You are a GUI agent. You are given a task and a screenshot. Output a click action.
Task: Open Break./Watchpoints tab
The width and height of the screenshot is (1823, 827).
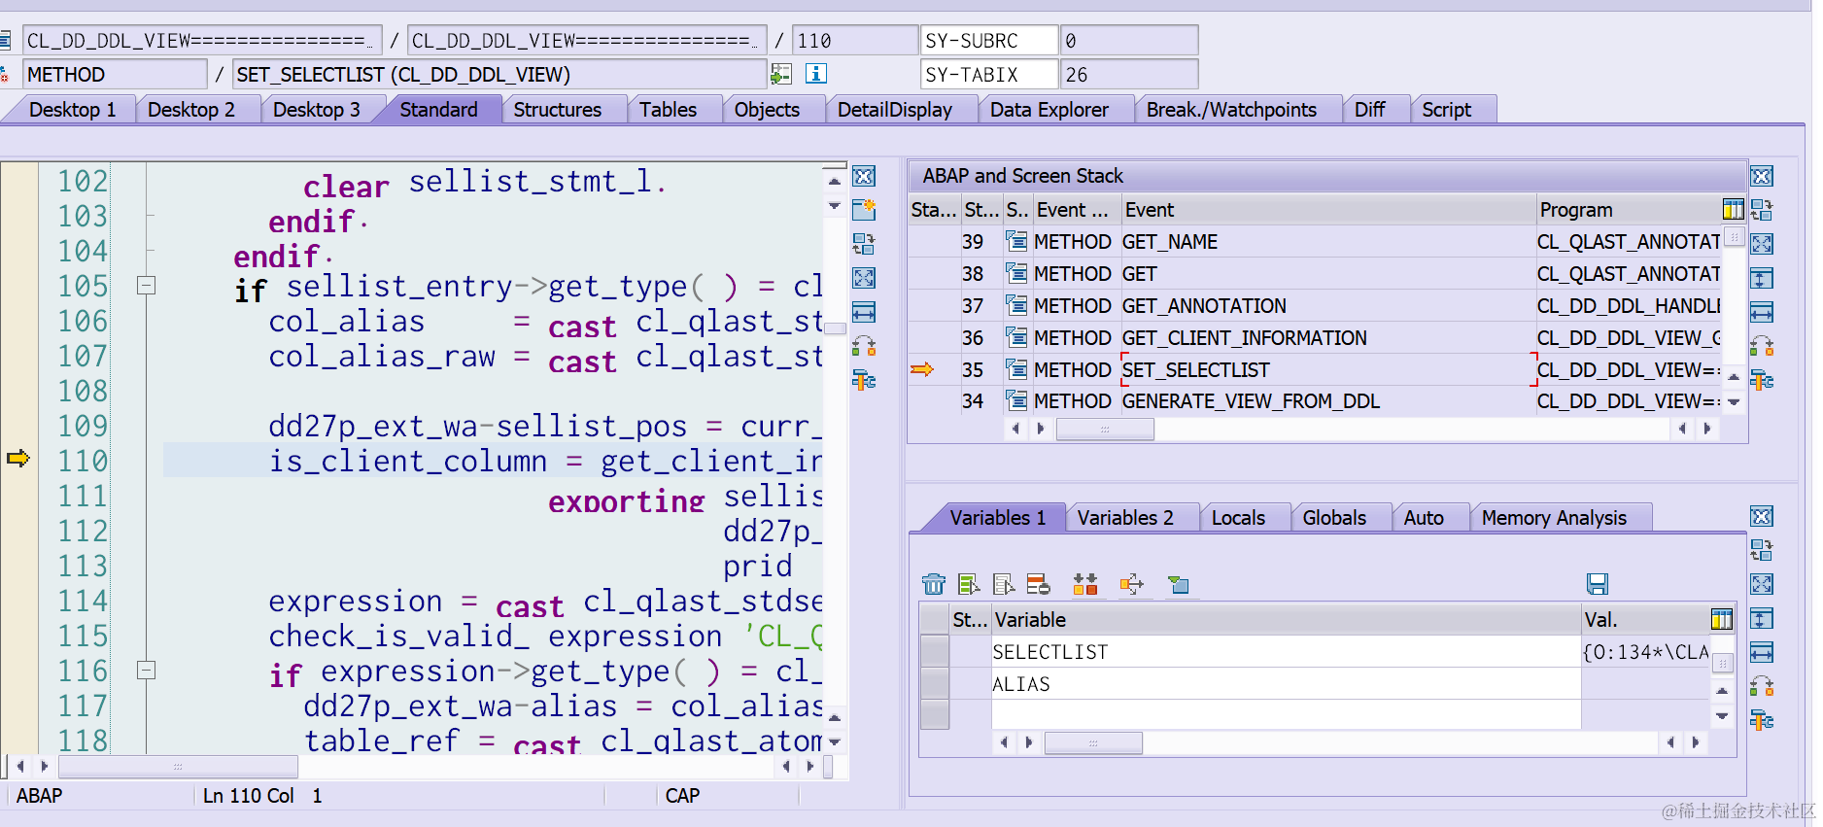1231,110
